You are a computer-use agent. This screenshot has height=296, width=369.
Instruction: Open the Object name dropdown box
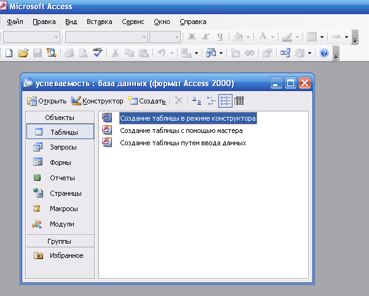click(x=31, y=37)
